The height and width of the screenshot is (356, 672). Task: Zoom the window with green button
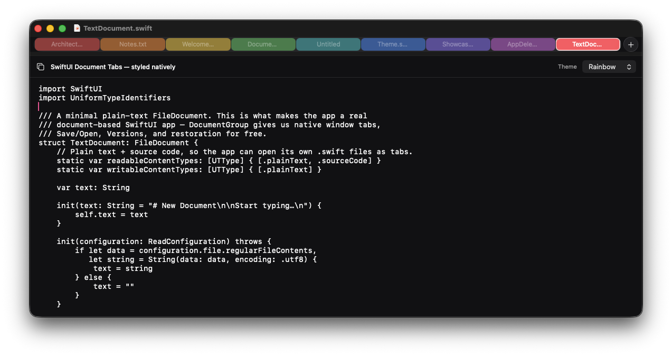pyautogui.click(x=62, y=29)
